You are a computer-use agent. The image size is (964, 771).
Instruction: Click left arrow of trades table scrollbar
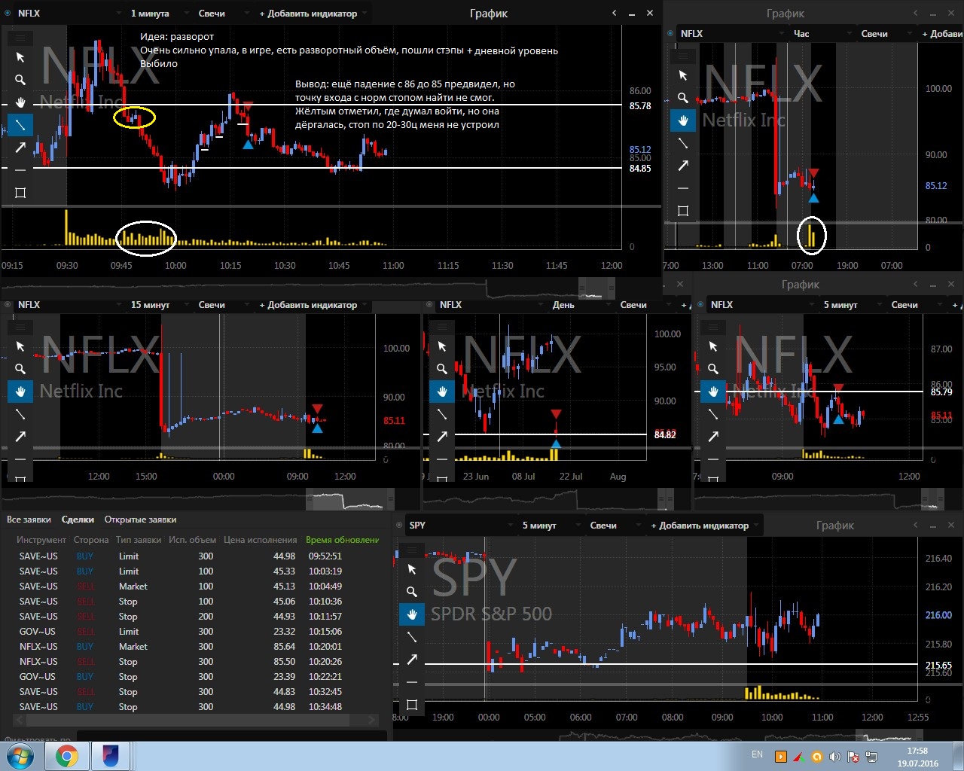click(x=20, y=721)
